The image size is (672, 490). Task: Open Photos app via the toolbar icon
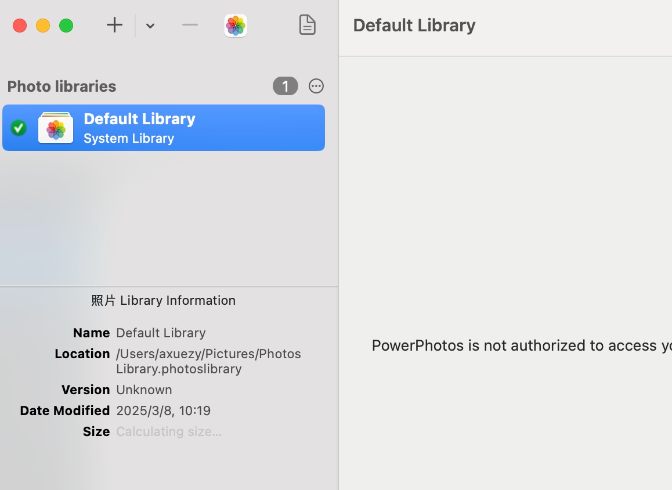[235, 26]
